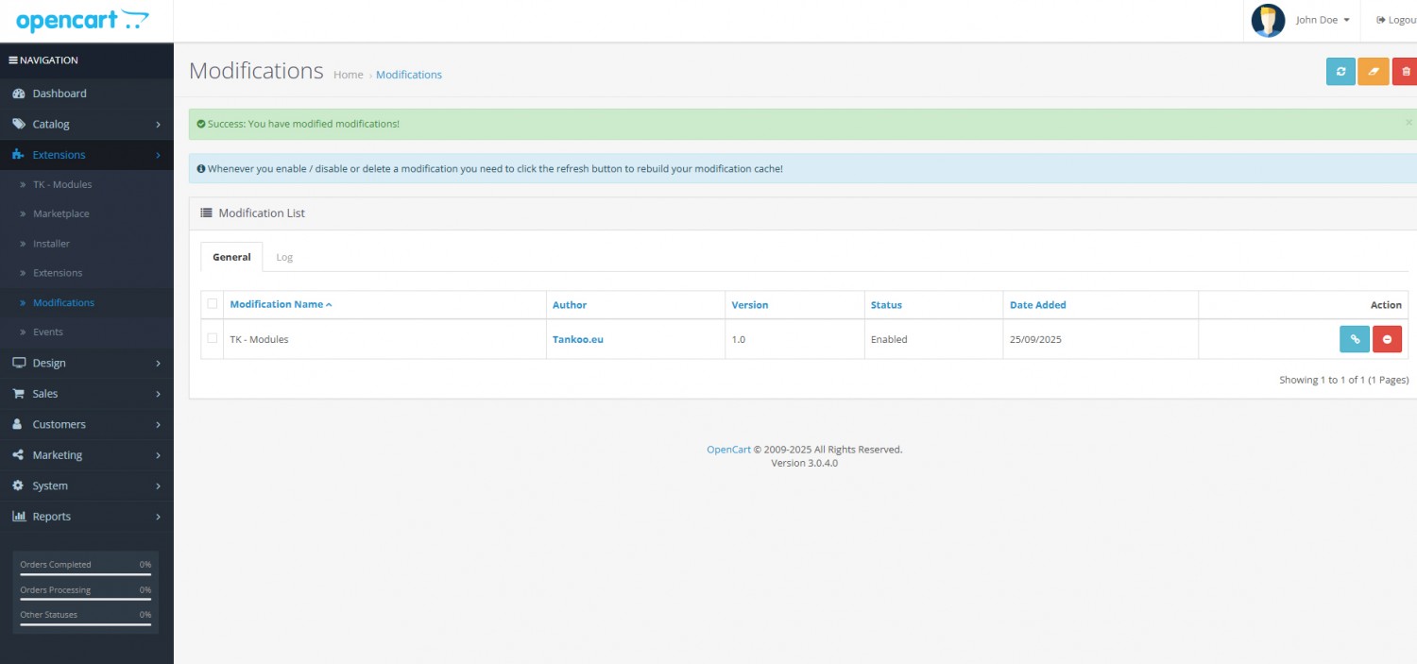Toggle the select-all checkbox in table header
Image resolution: width=1417 pixels, height=664 pixels.
click(213, 304)
